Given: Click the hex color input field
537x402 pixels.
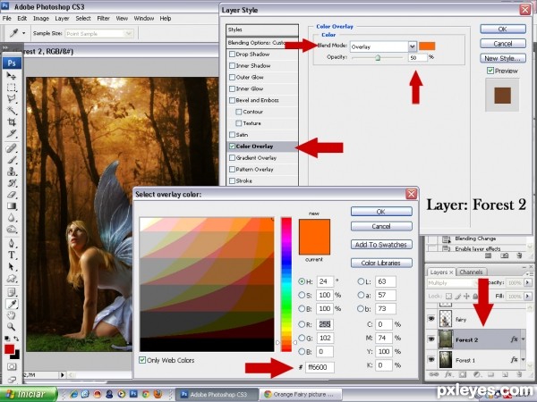Looking at the screenshot, I should coord(320,367).
